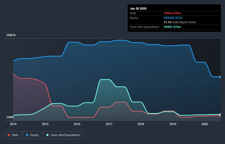Click the CN¥0 y-axis label
225x144 pixels.
tap(10, 117)
